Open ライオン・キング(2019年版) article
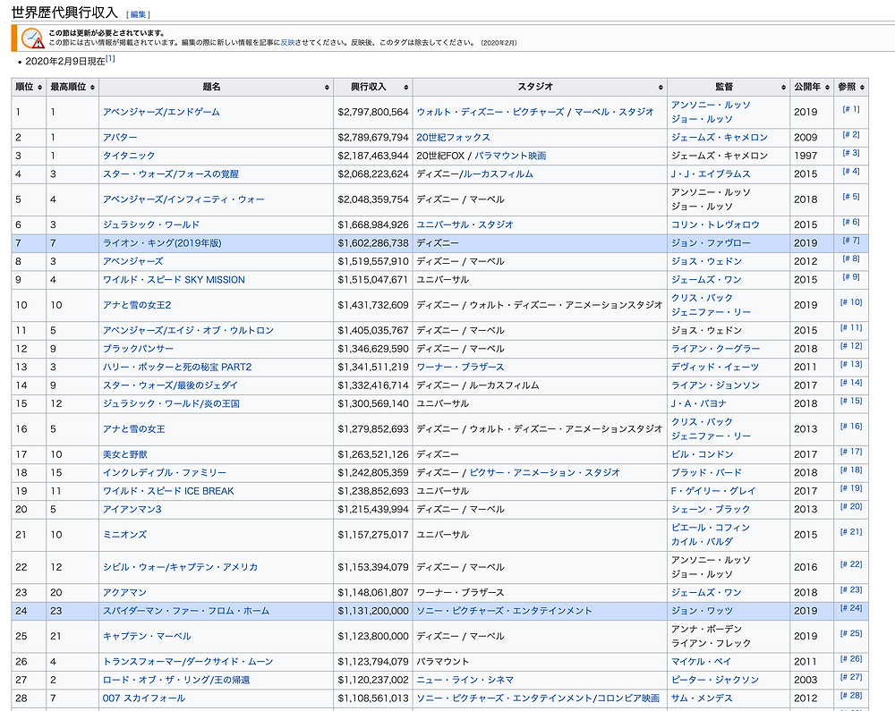Image resolution: width=895 pixels, height=711 pixels. (162, 243)
